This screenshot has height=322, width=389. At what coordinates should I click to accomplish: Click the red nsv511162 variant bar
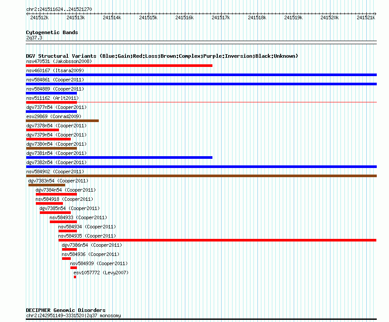51,102
